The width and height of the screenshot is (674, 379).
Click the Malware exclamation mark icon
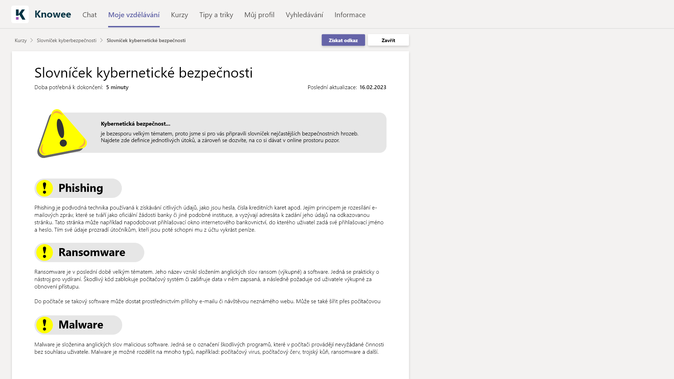pos(45,325)
